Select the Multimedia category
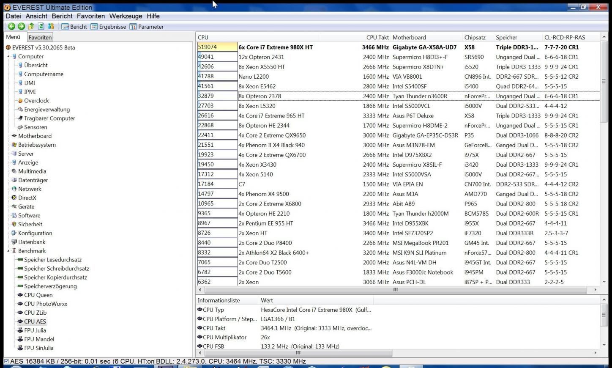Image resolution: width=612 pixels, height=368 pixels. [x=29, y=172]
